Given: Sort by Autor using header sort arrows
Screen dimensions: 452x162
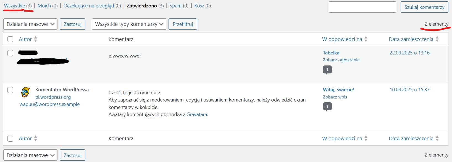Looking at the screenshot, I should pos(35,39).
